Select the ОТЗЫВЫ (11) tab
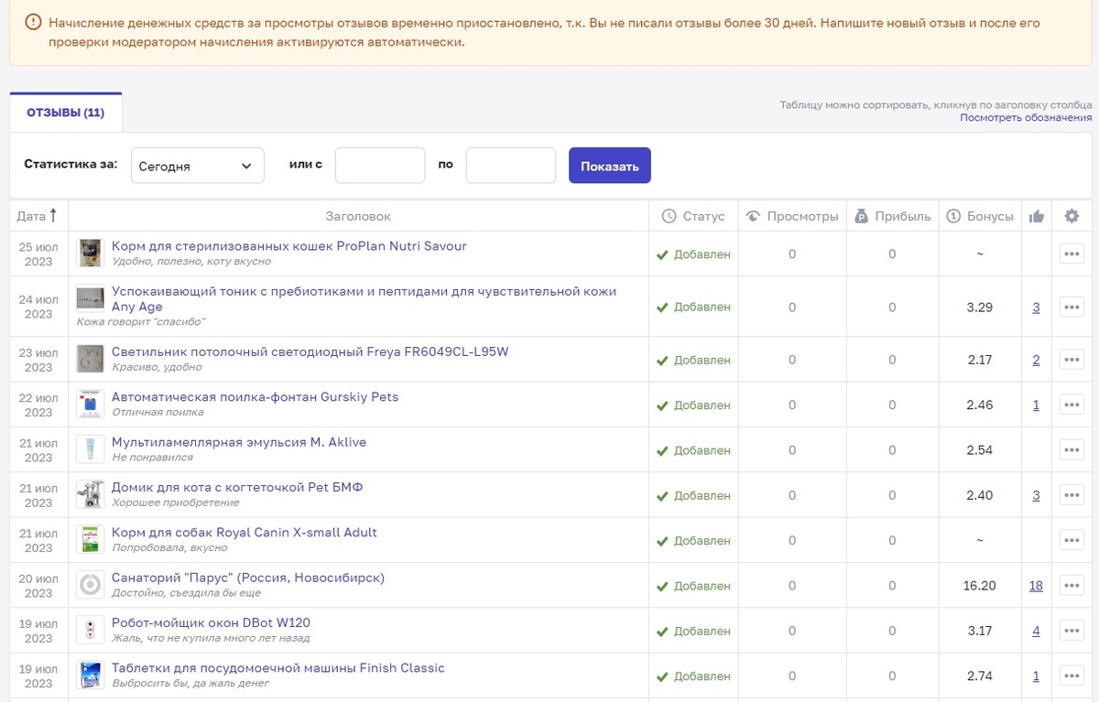 tap(65, 113)
